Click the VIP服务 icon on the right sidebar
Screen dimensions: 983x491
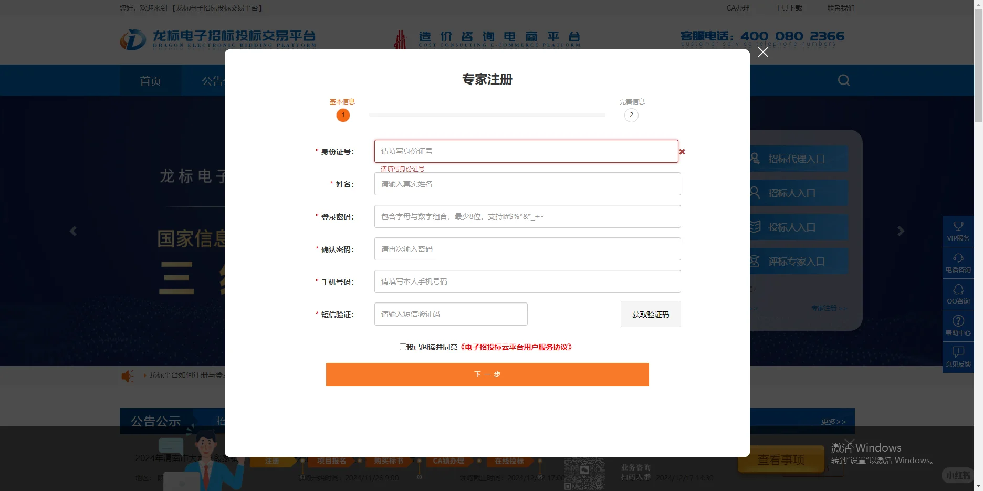click(958, 231)
